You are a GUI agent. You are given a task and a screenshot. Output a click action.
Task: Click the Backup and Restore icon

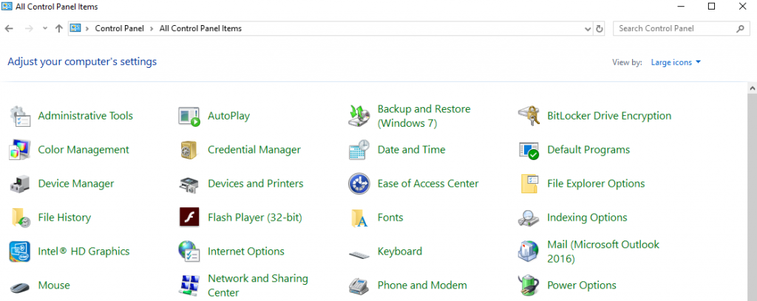click(x=359, y=116)
